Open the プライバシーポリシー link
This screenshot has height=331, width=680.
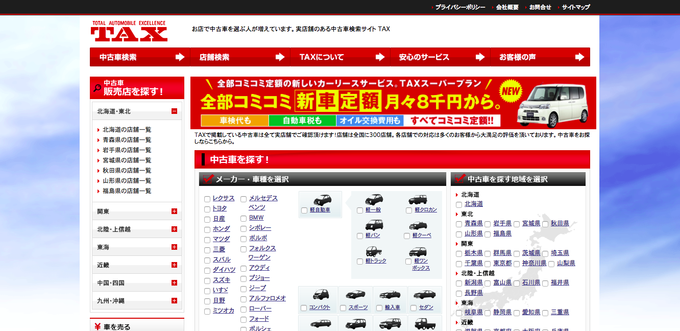[460, 7]
